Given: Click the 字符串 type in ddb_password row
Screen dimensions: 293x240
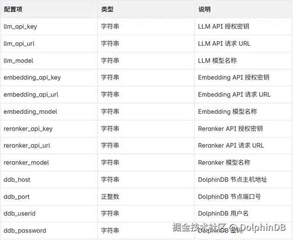Looking at the screenshot, I should pyautogui.click(x=110, y=231).
